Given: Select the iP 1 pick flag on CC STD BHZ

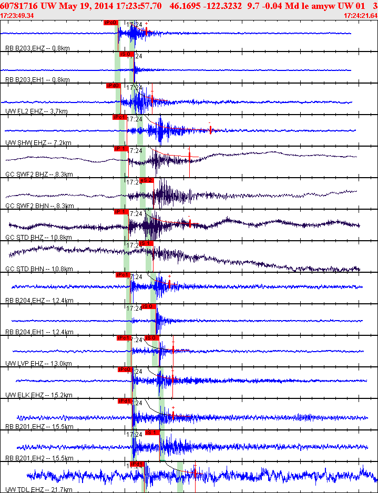Looking at the screenshot, I should pyautogui.click(x=121, y=212).
